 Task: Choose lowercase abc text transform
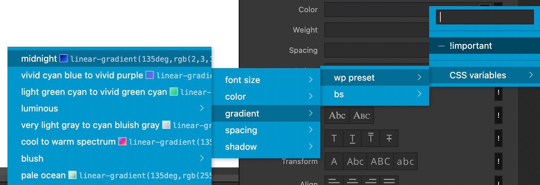coord(405,161)
